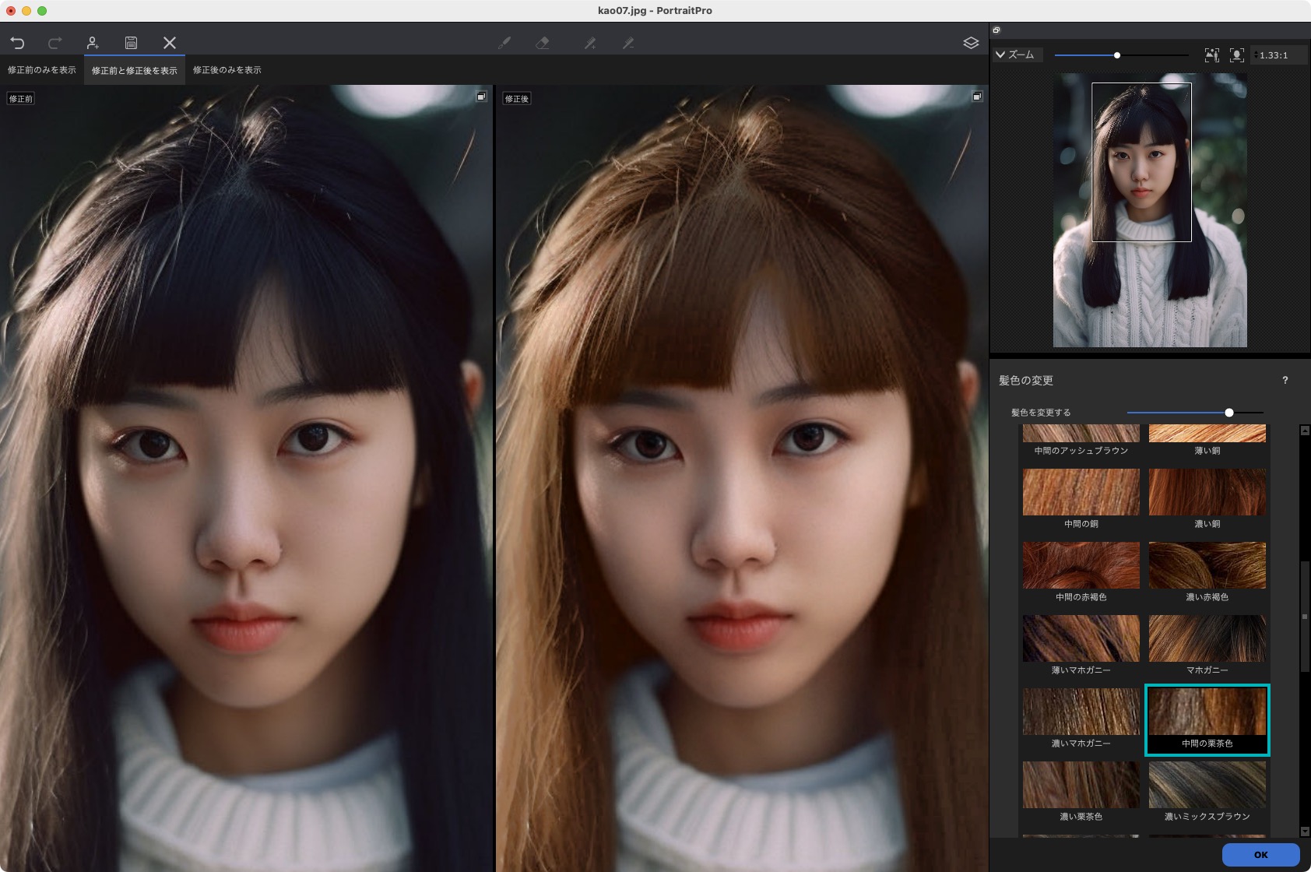Click the save disk icon
1311x872 pixels.
tap(131, 43)
